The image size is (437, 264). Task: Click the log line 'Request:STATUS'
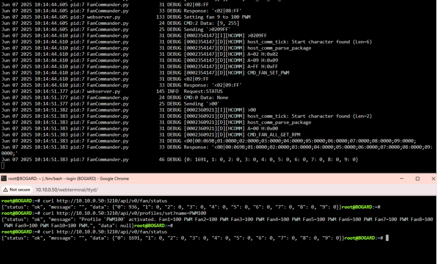[x=203, y=91]
